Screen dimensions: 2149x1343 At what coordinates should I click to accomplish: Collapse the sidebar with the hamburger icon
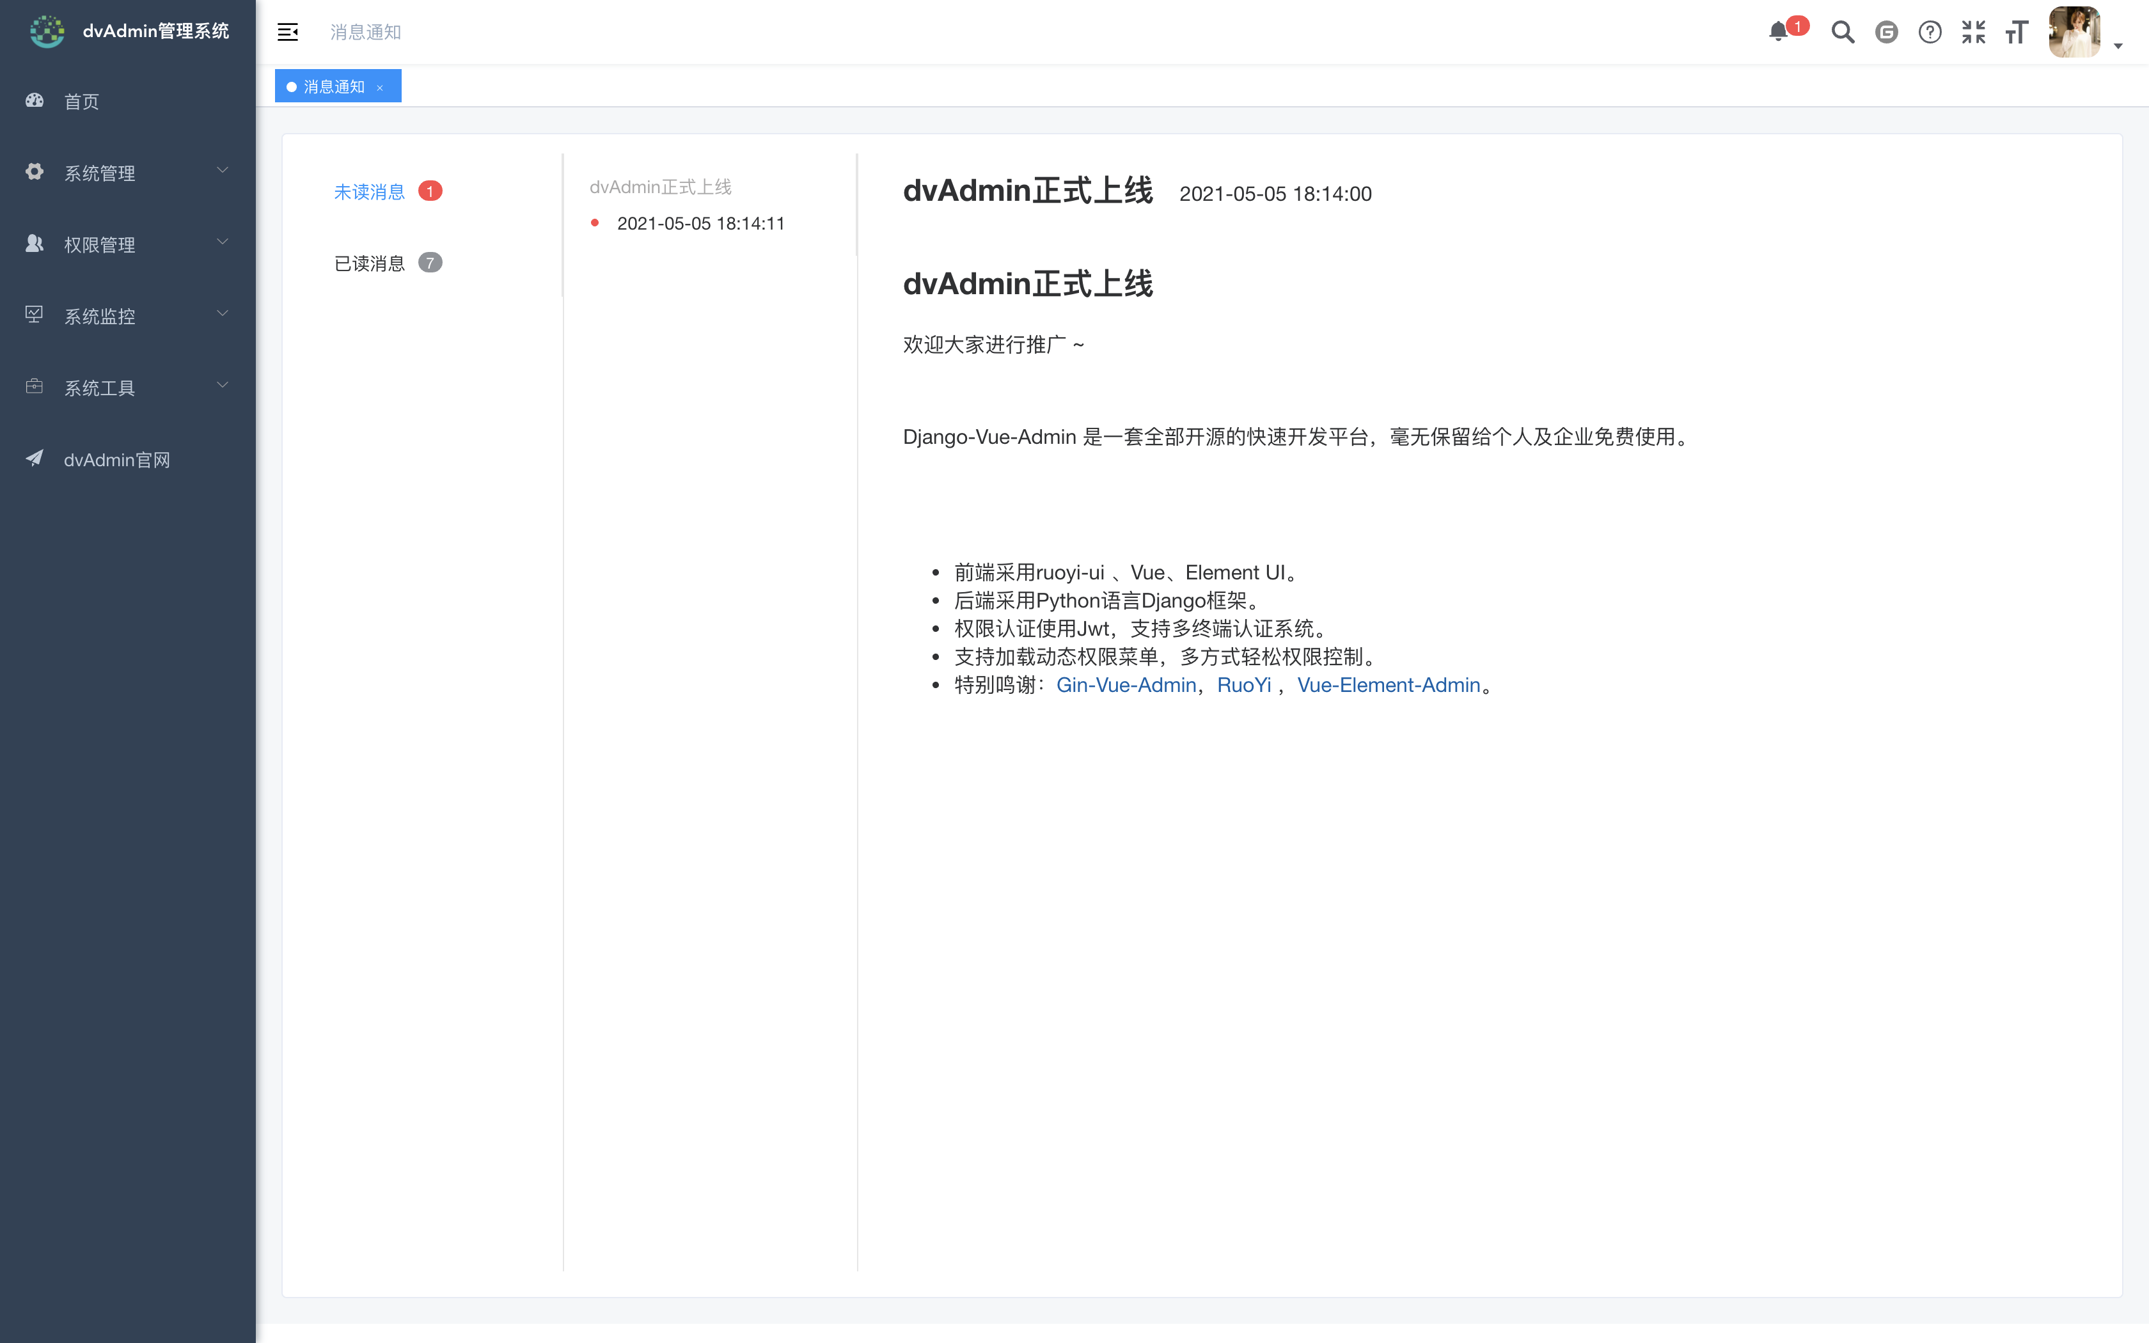tap(288, 32)
